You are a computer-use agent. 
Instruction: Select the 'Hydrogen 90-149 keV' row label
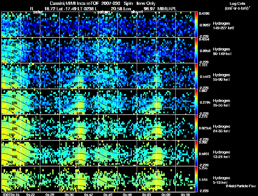(222, 51)
